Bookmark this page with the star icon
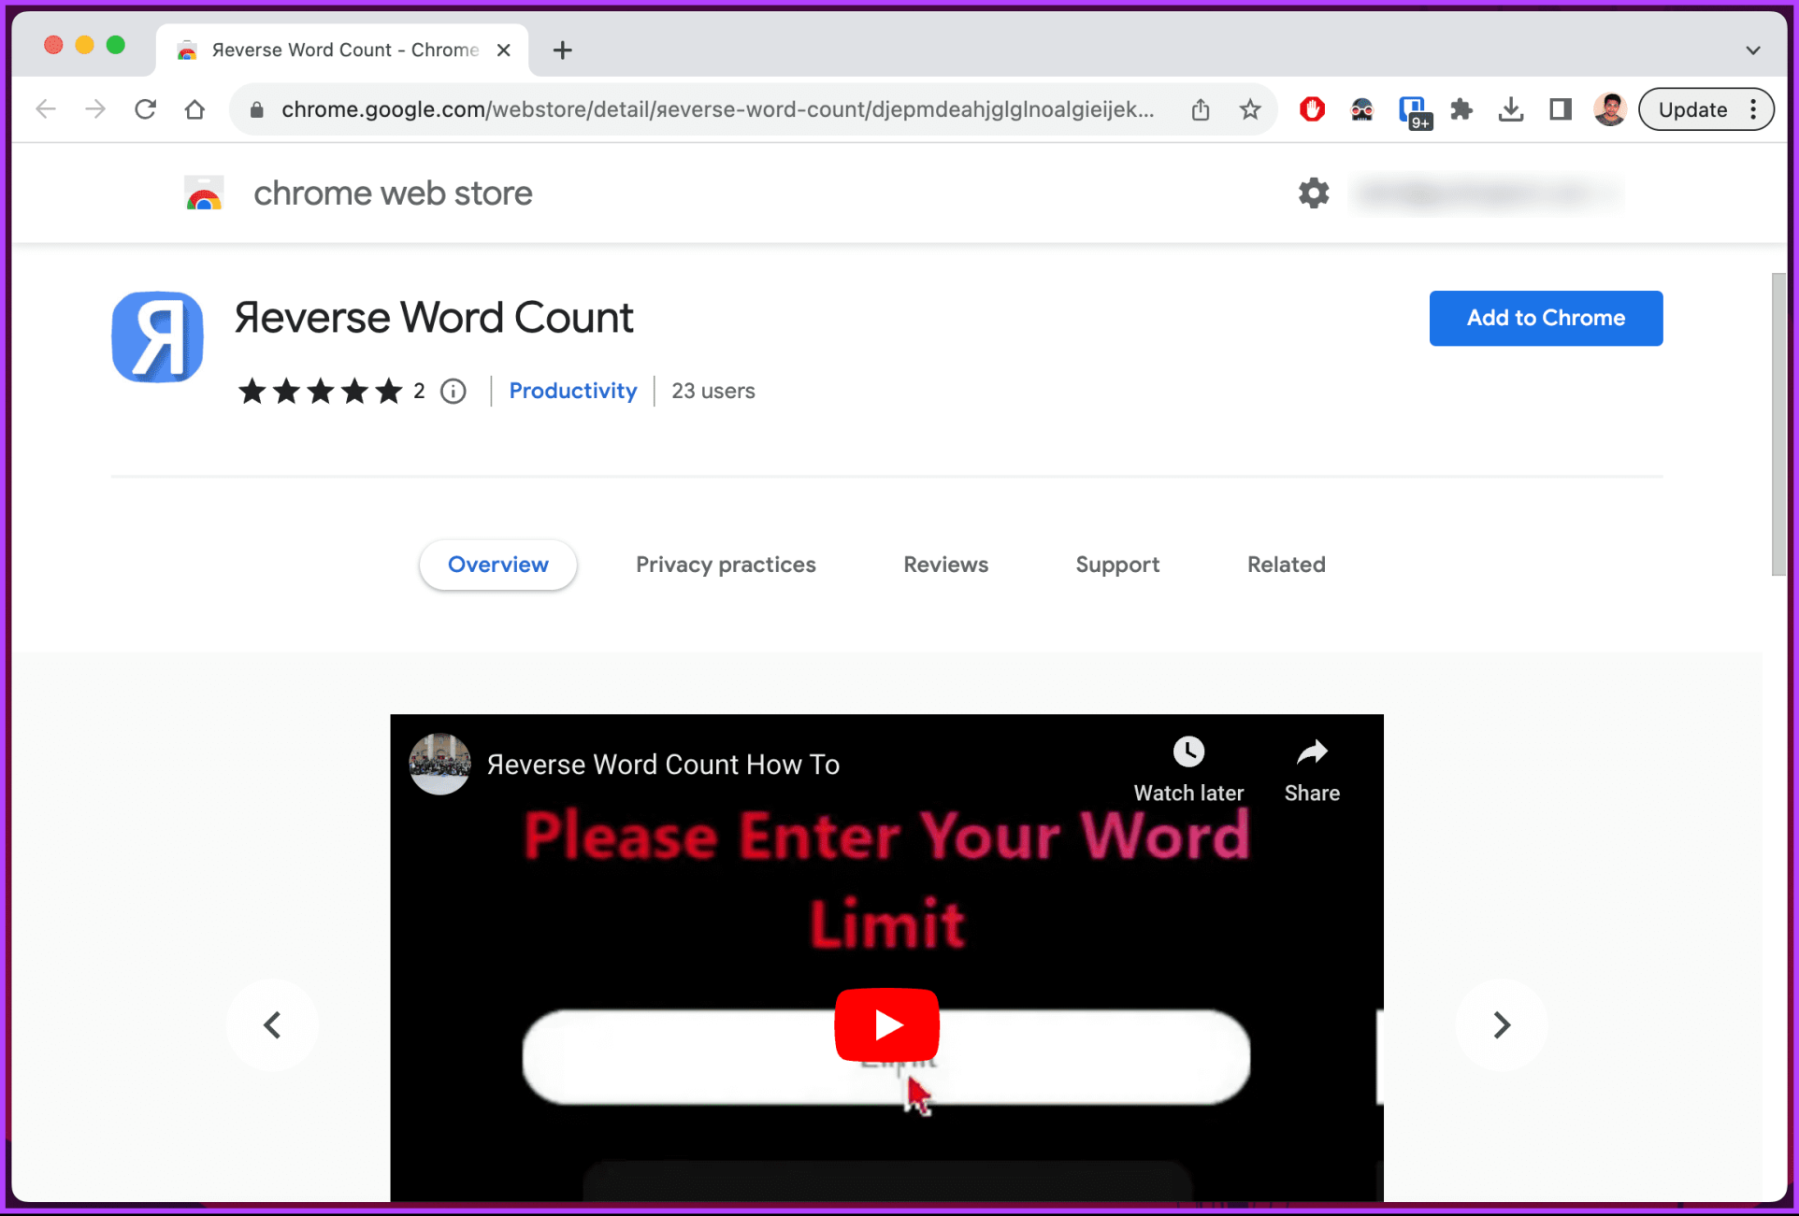 pos(1250,109)
